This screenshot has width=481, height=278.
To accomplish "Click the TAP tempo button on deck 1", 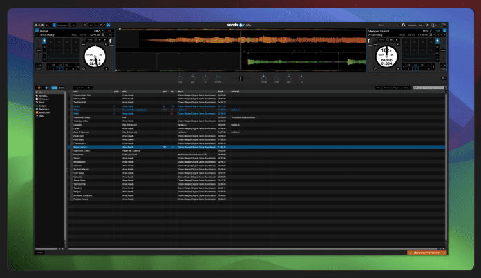I will [97, 31].
